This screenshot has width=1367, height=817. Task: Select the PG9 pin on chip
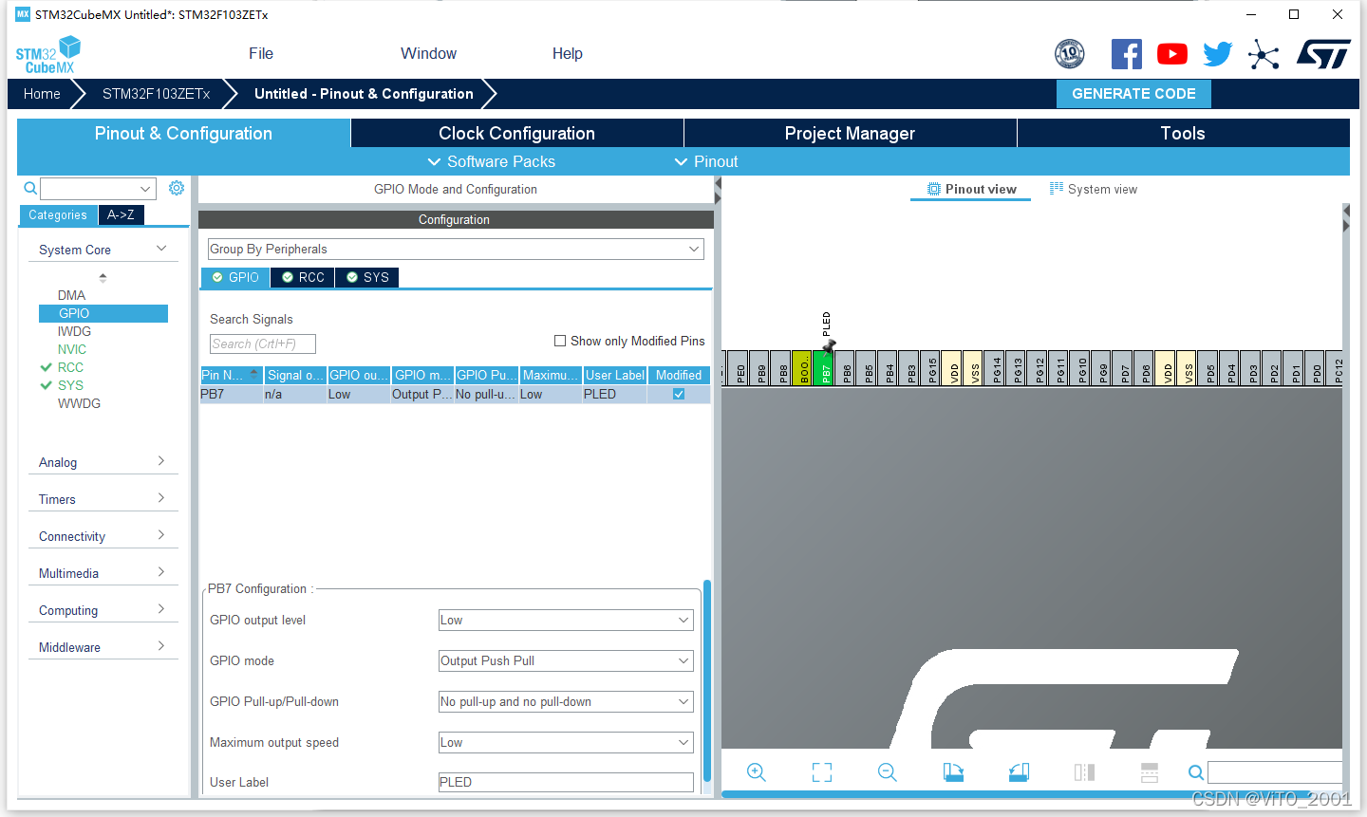click(x=1102, y=367)
